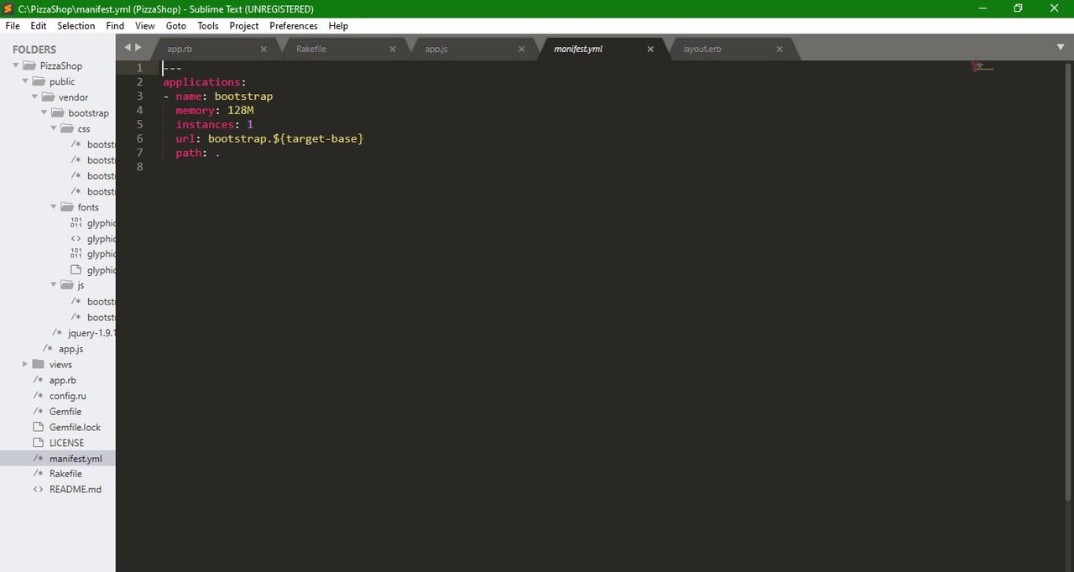The width and height of the screenshot is (1074, 572).
Task: Collapse the bootstrap folder arrow
Action: (x=44, y=112)
